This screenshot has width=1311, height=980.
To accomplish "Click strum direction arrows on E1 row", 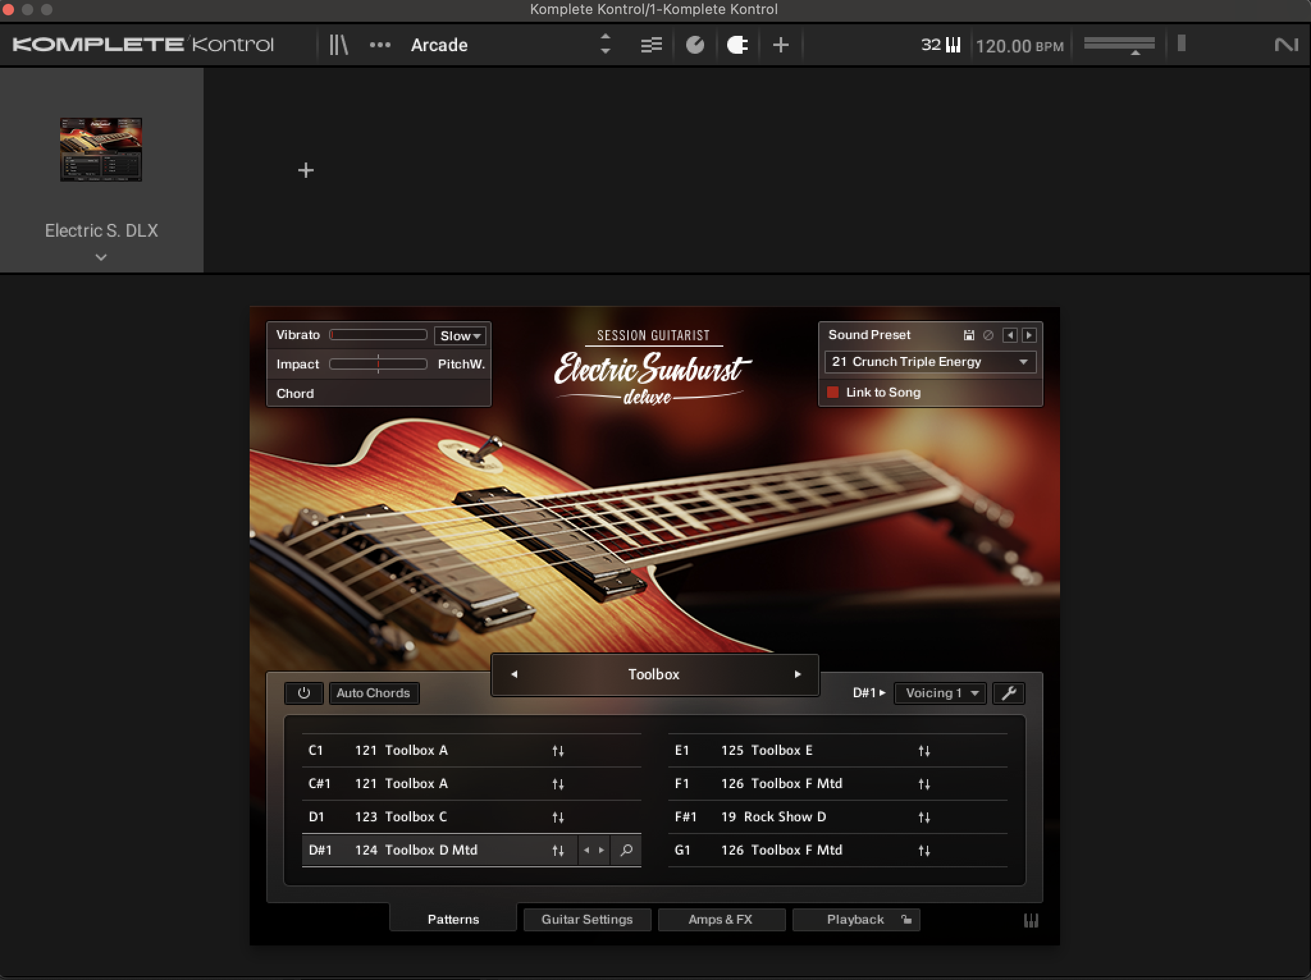I will click(924, 751).
